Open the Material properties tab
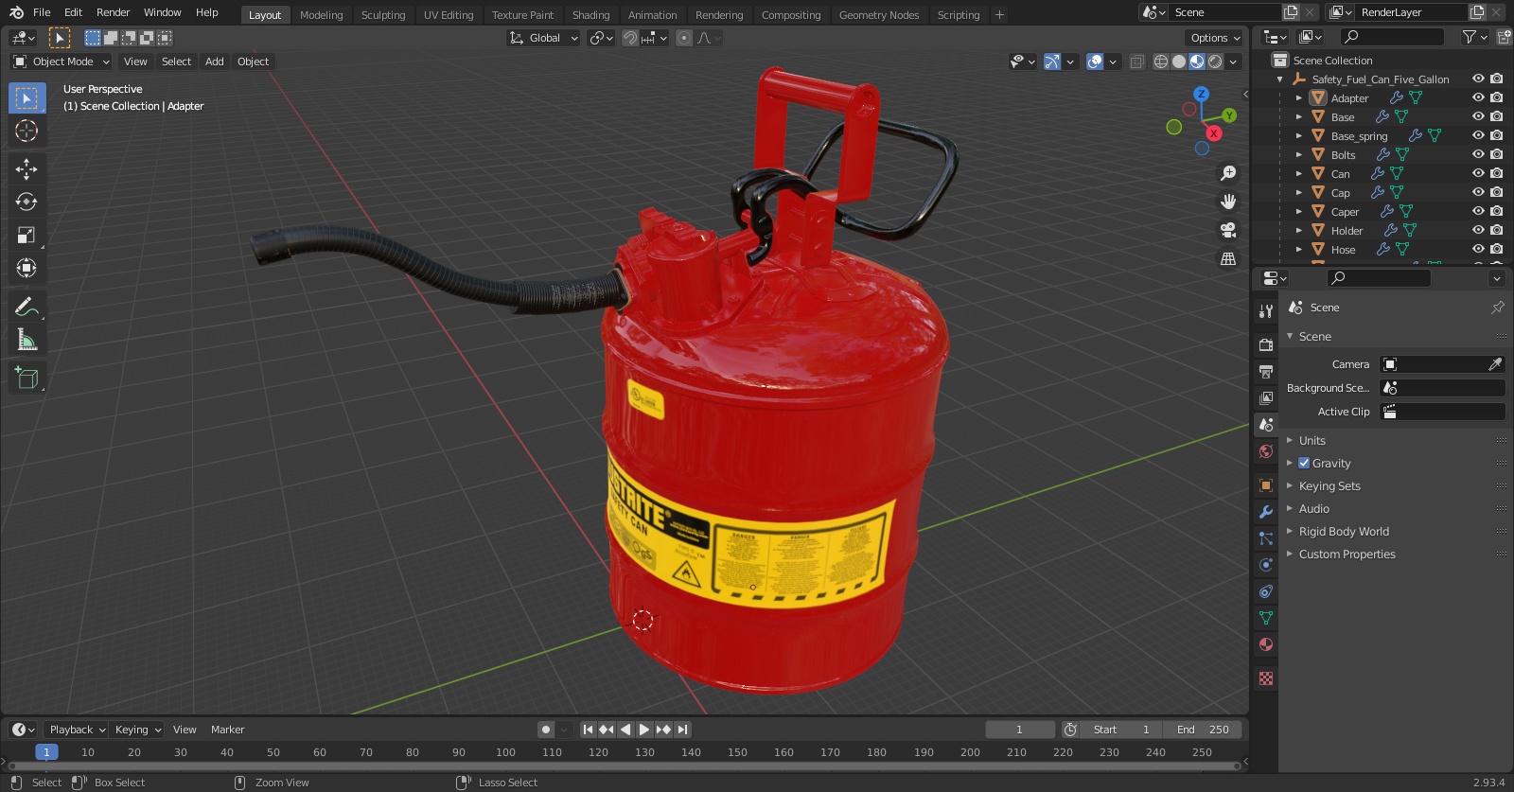 [x=1266, y=644]
